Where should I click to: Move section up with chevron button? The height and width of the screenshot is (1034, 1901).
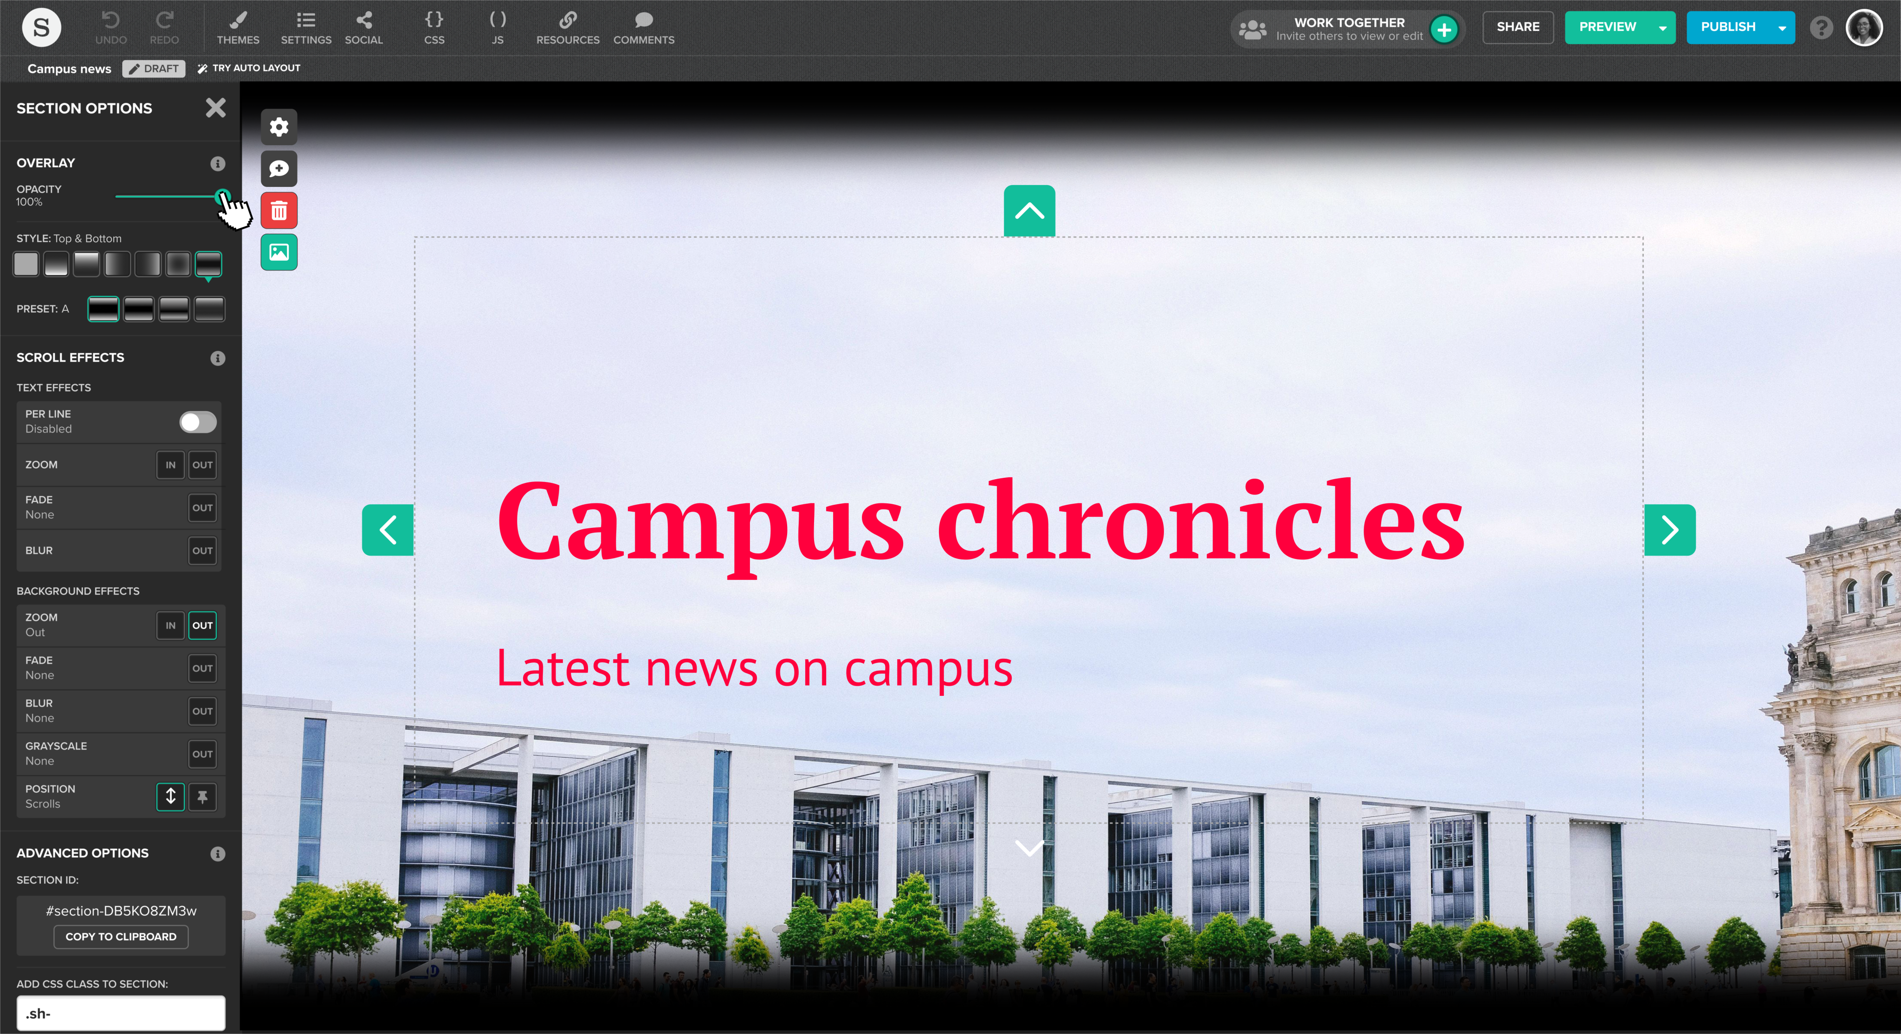[x=1029, y=211]
